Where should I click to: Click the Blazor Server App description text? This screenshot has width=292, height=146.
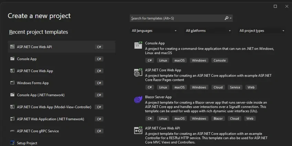click(x=206, y=107)
